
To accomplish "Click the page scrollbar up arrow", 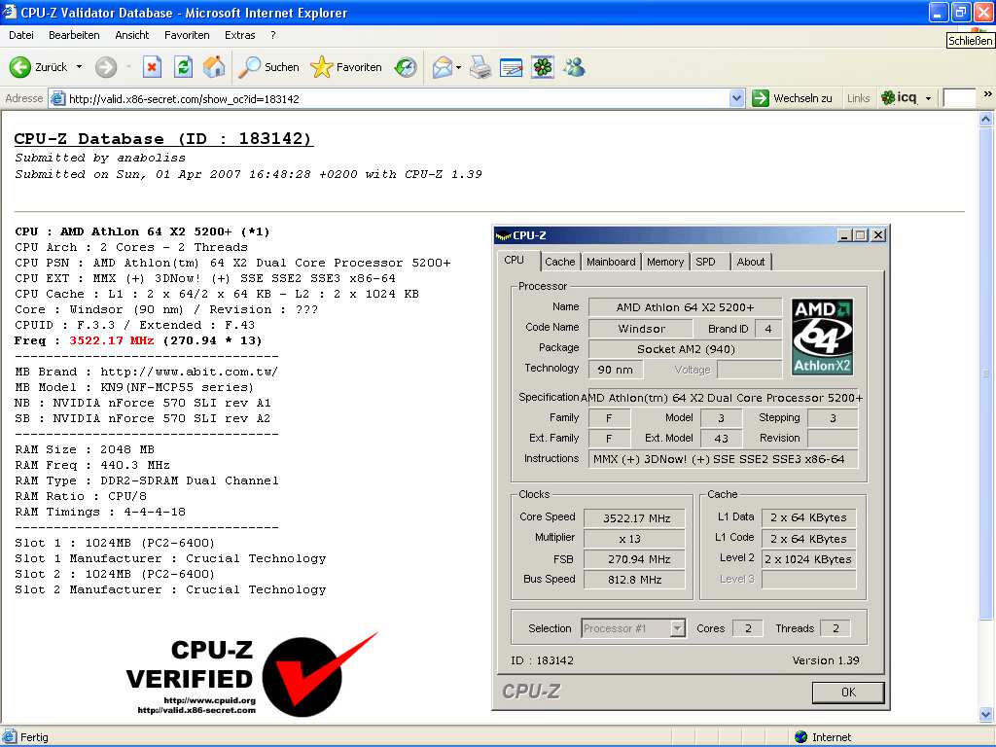I will tap(986, 119).
